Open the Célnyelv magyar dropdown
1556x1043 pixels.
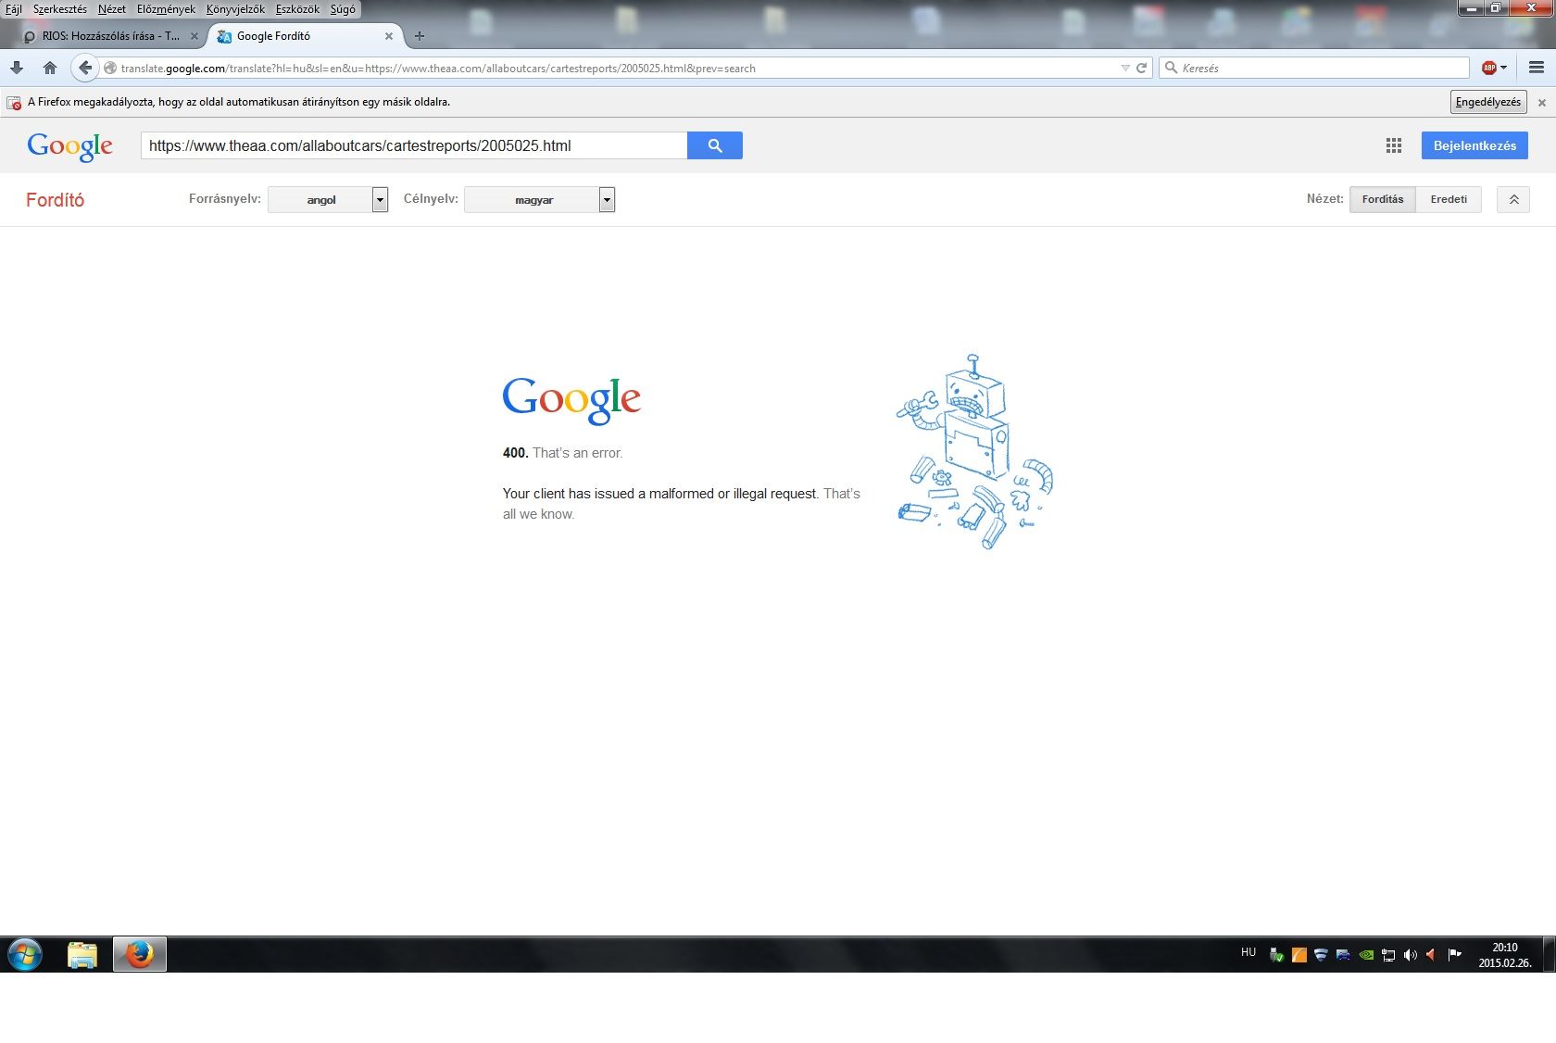pyautogui.click(x=540, y=200)
